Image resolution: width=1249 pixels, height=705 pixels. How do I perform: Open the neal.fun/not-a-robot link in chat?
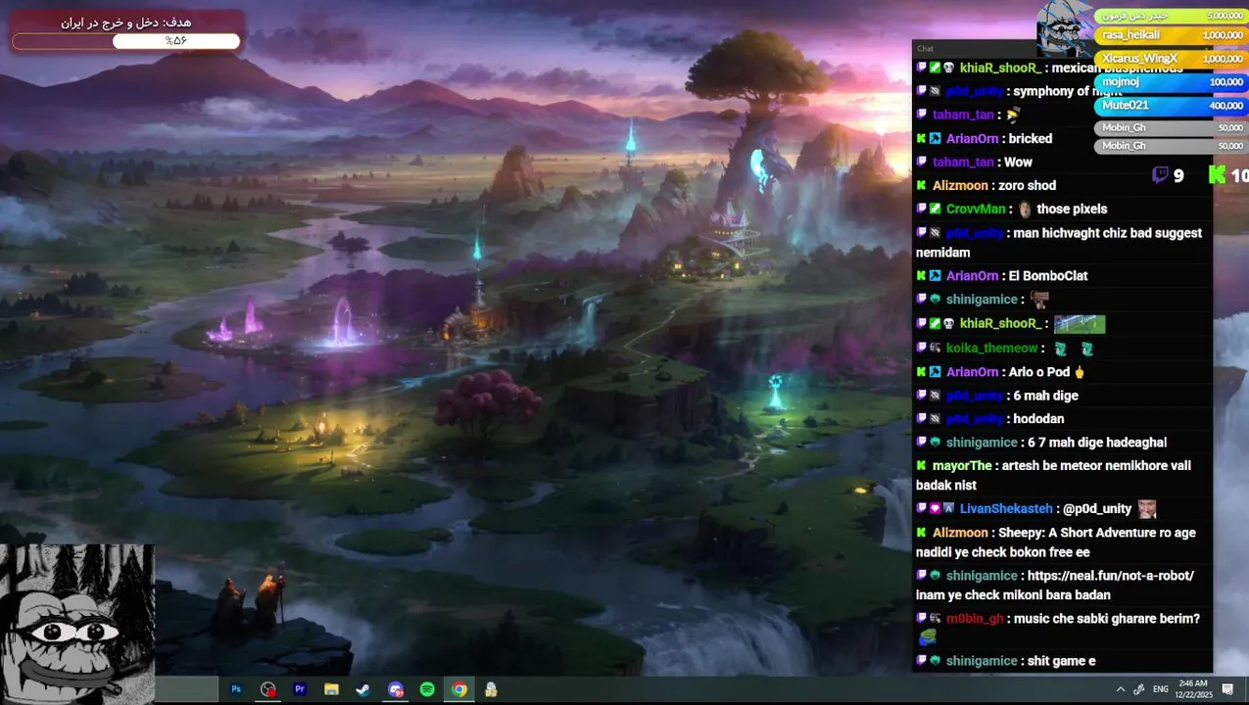coord(1111,576)
